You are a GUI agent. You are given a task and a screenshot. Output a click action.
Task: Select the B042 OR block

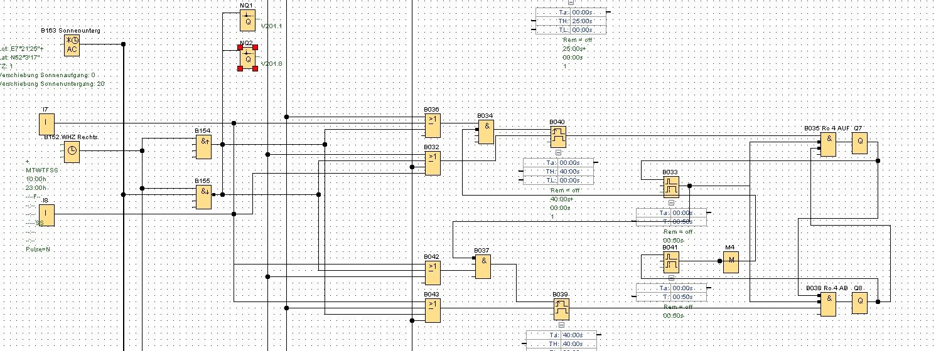tap(433, 273)
